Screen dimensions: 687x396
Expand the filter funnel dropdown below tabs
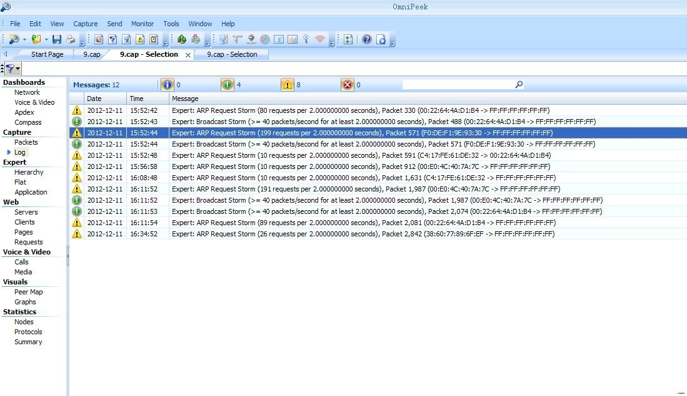[x=18, y=69]
